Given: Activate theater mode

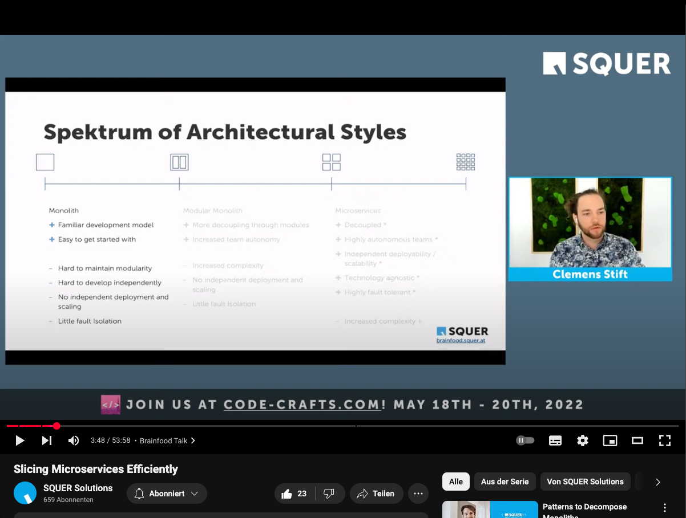Looking at the screenshot, I should [637, 440].
